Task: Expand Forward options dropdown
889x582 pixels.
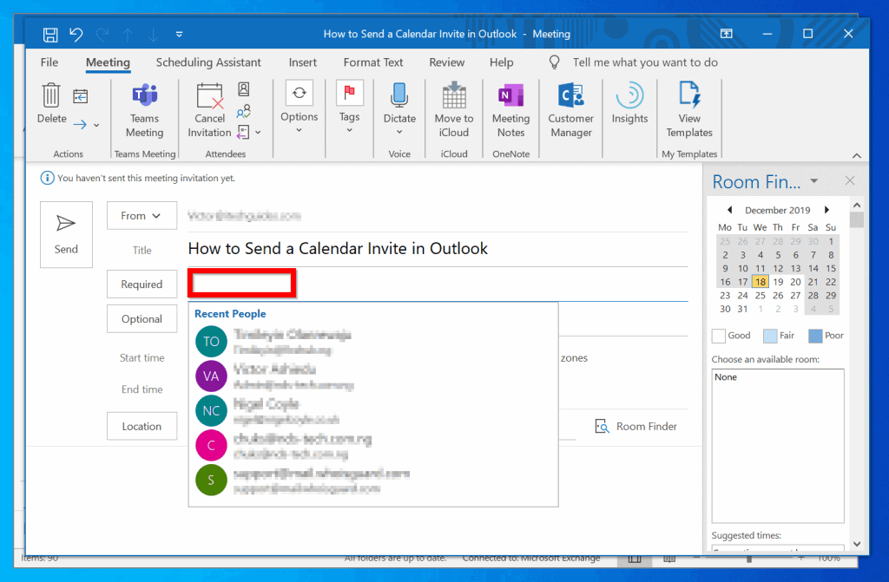Action: [x=96, y=125]
